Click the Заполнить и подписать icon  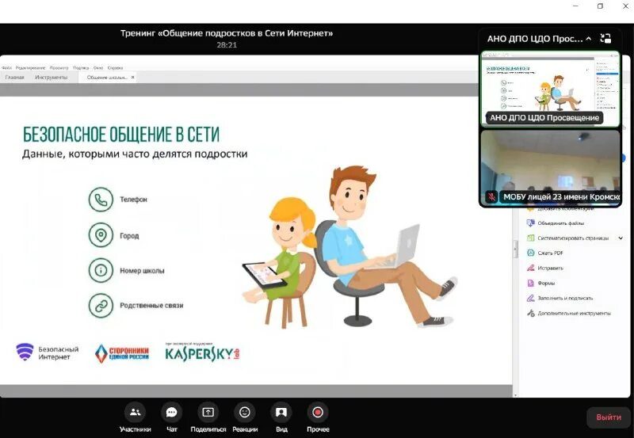[x=530, y=298]
